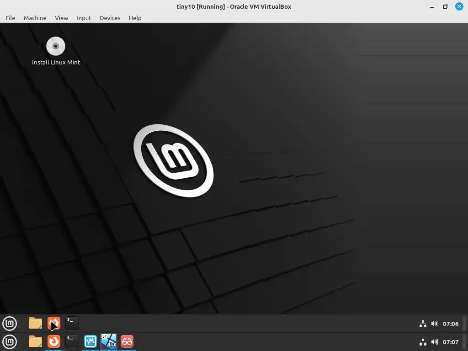Screen dimensions: 468x351
Task: Minimize the VirtualBox window
Action: [x=432, y=7]
